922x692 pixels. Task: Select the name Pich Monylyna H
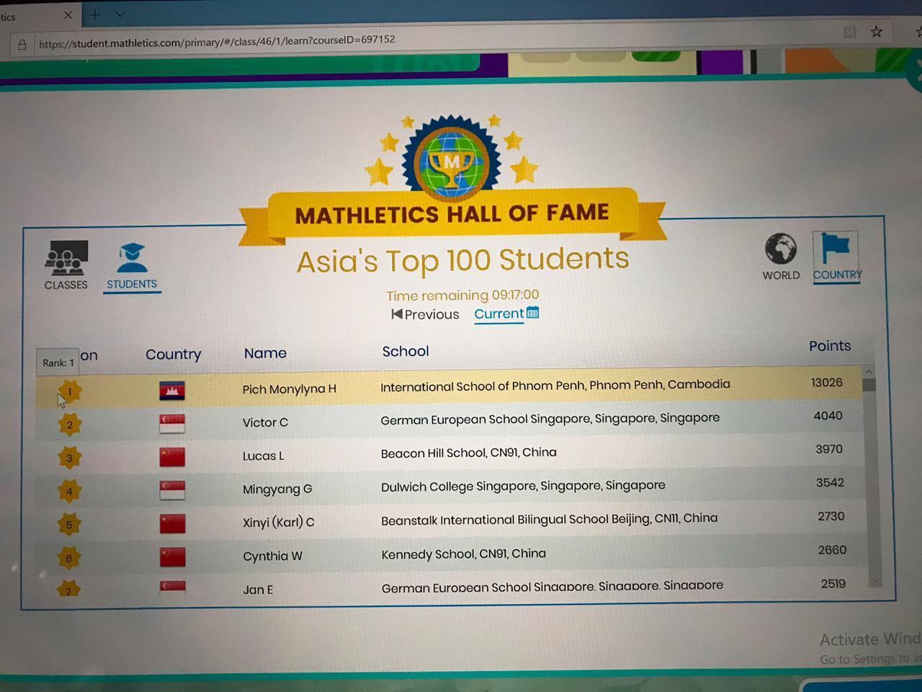click(x=289, y=389)
